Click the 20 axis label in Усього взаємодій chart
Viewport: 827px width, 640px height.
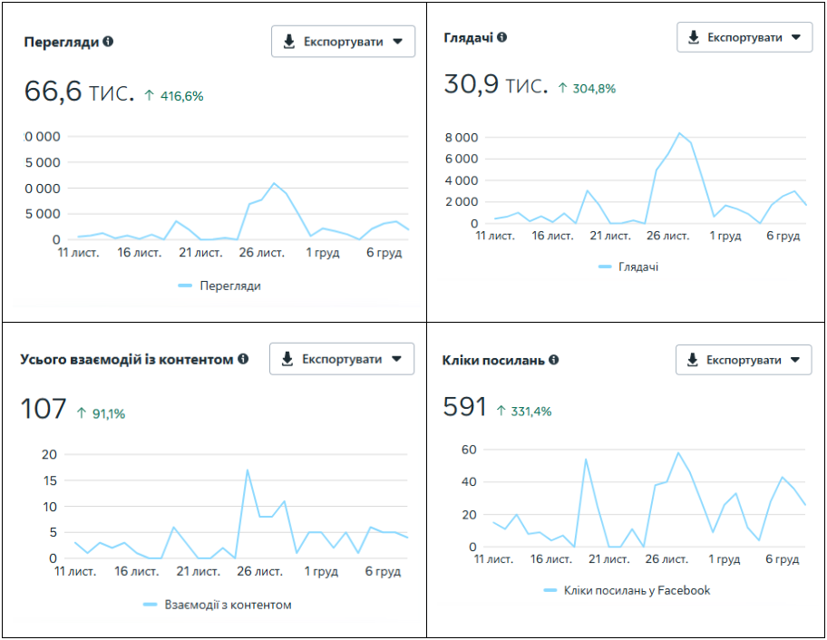click(49, 454)
